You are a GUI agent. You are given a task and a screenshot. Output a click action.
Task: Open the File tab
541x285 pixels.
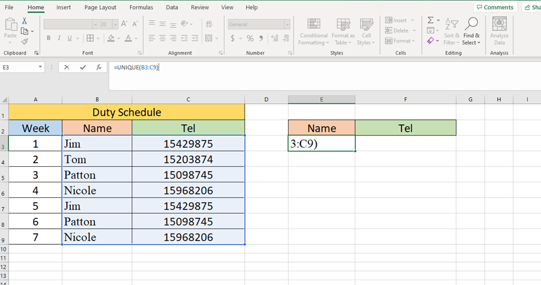click(x=9, y=7)
